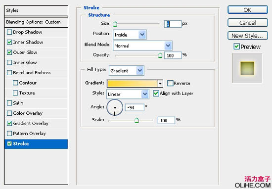Click the Angle value input field
This screenshot has width=272, height=189.
click(x=135, y=107)
